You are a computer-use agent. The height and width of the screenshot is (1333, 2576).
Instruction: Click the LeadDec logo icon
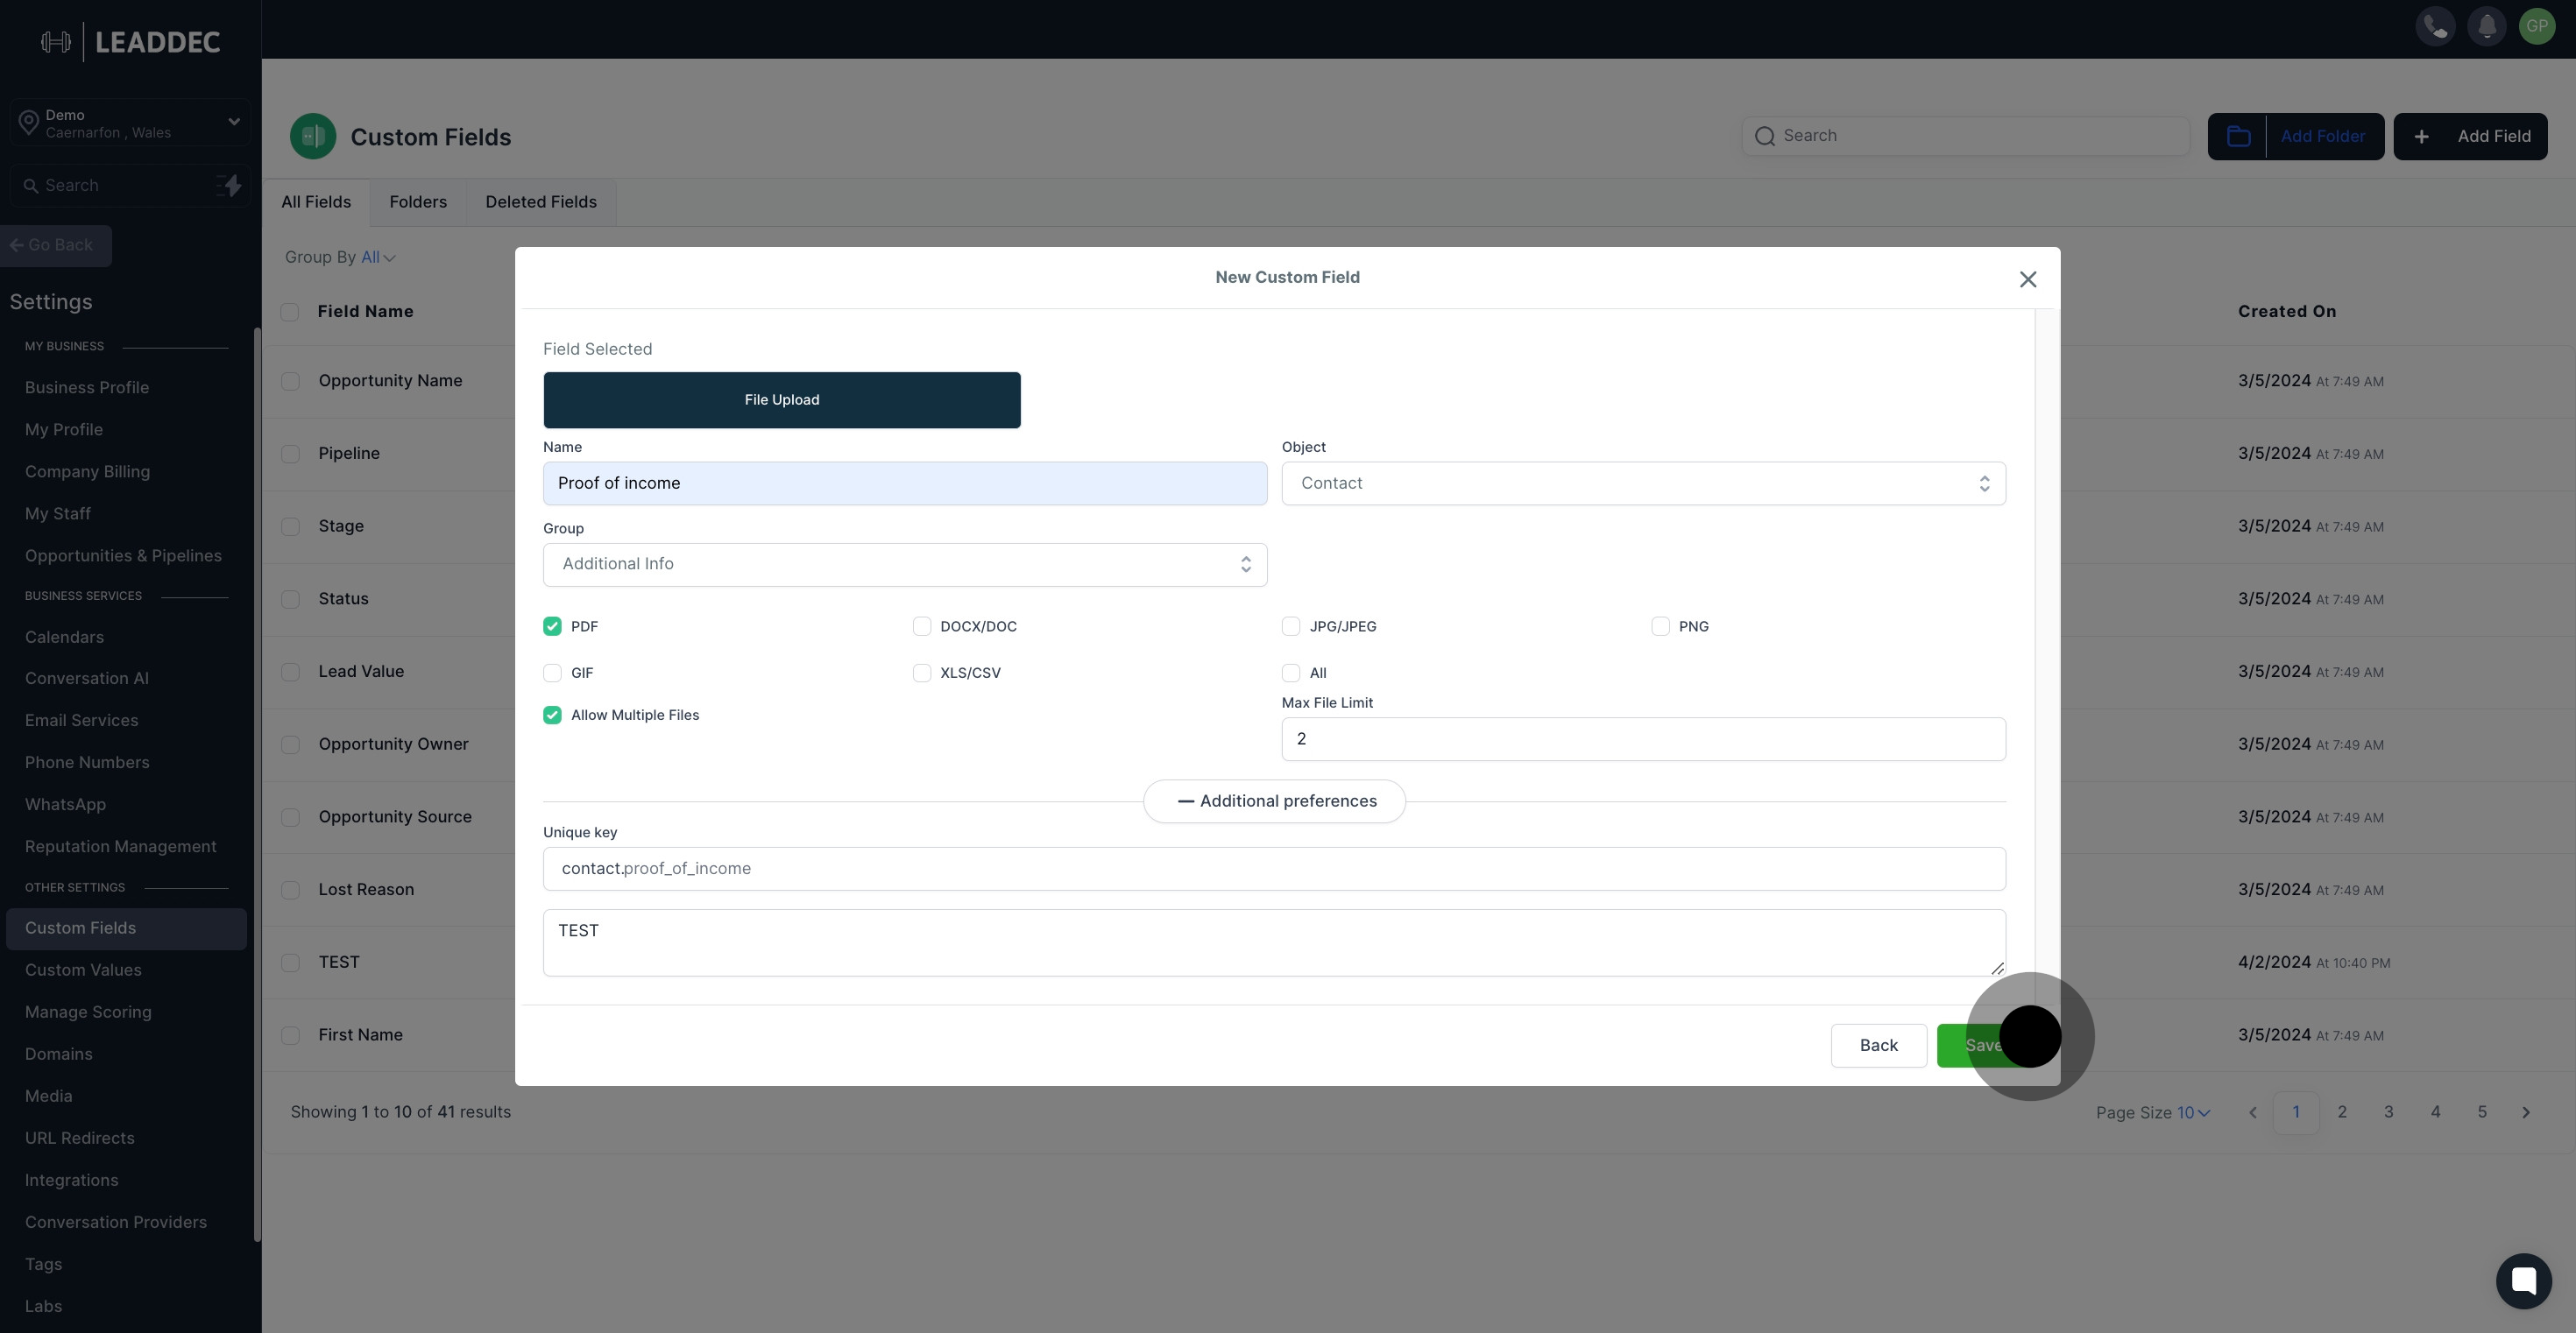click(56, 42)
